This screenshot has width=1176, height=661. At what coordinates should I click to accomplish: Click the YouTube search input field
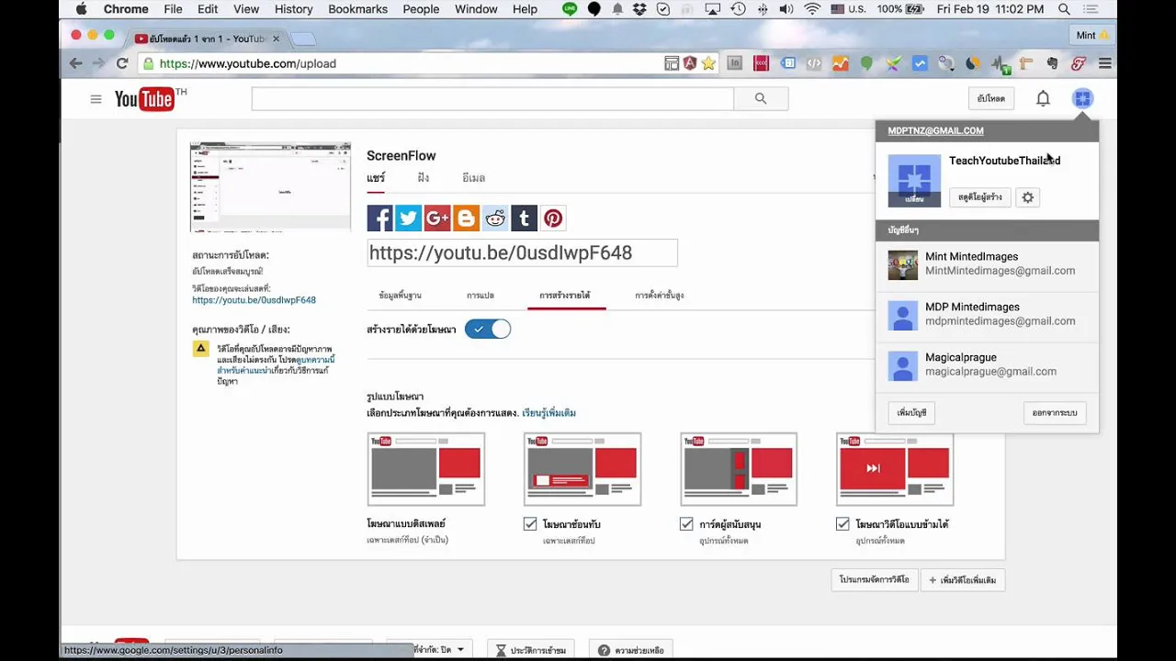pyautogui.click(x=492, y=98)
